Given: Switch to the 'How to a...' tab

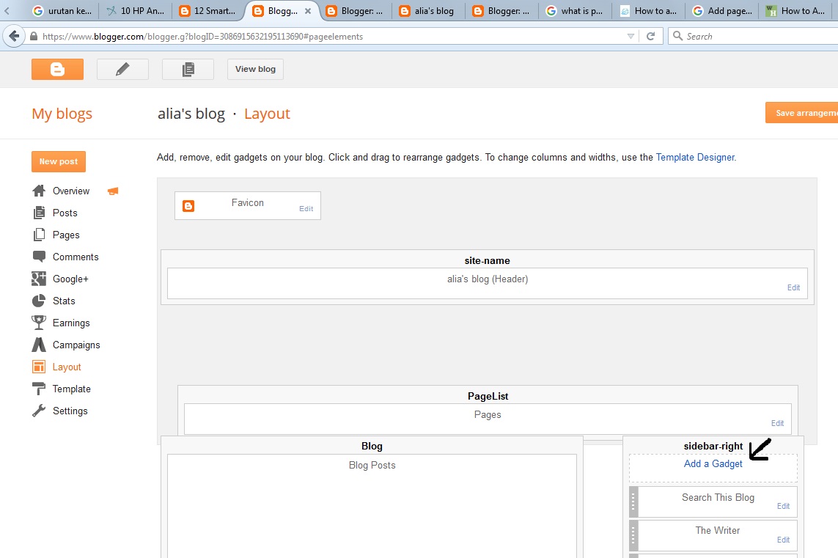Looking at the screenshot, I should (x=649, y=11).
